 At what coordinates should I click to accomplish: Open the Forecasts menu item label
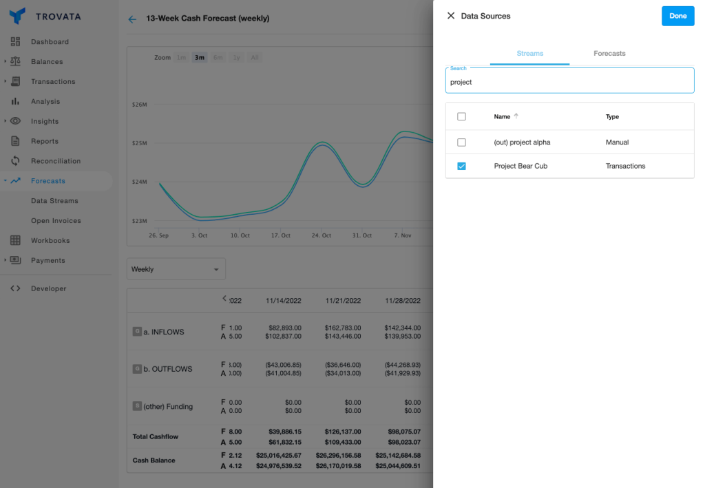tap(48, 181)
